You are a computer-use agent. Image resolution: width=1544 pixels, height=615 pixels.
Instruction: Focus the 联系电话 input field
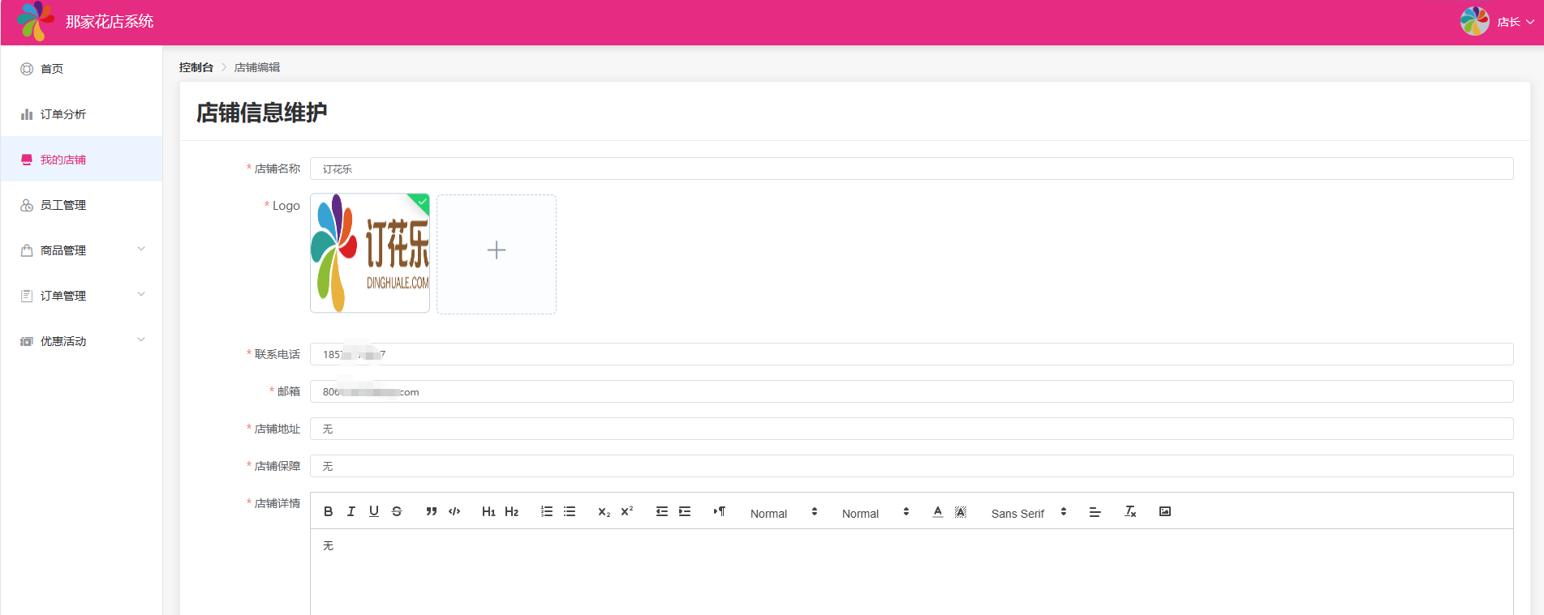(x=911, y=354)
